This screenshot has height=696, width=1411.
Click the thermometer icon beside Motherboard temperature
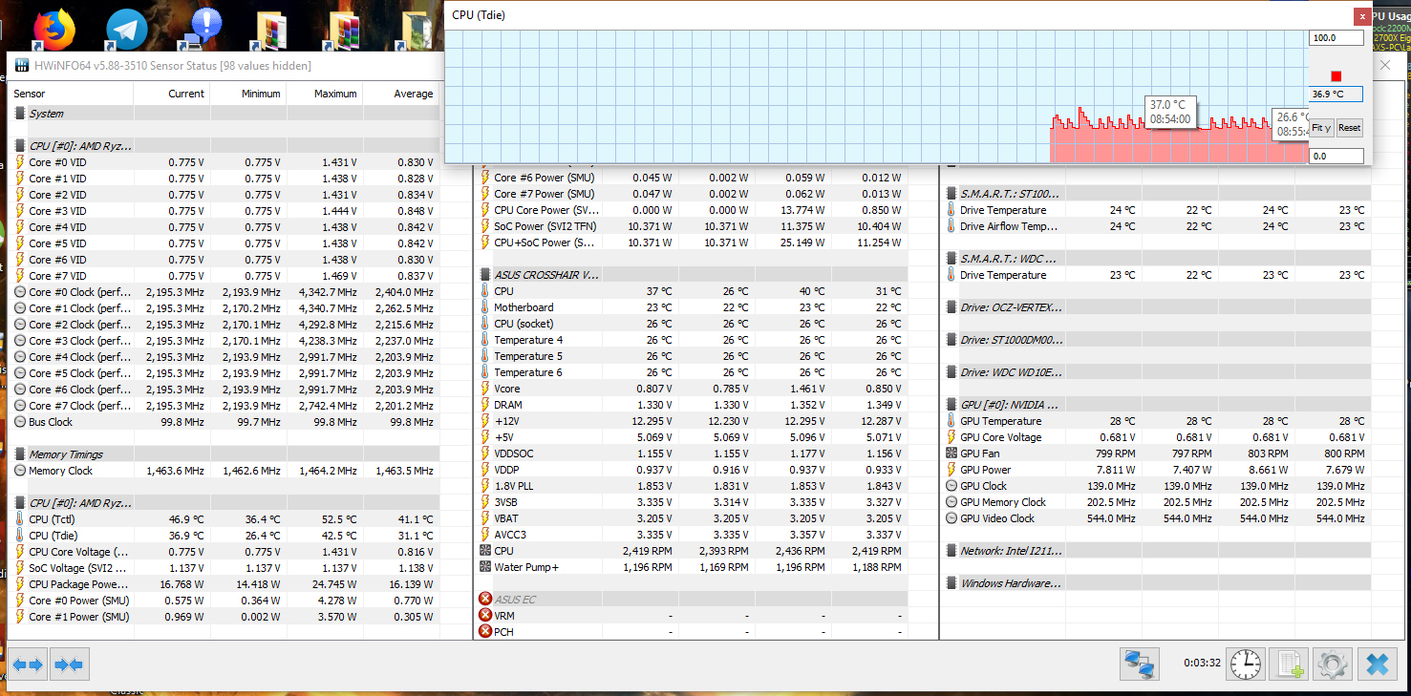click(485, 307)
